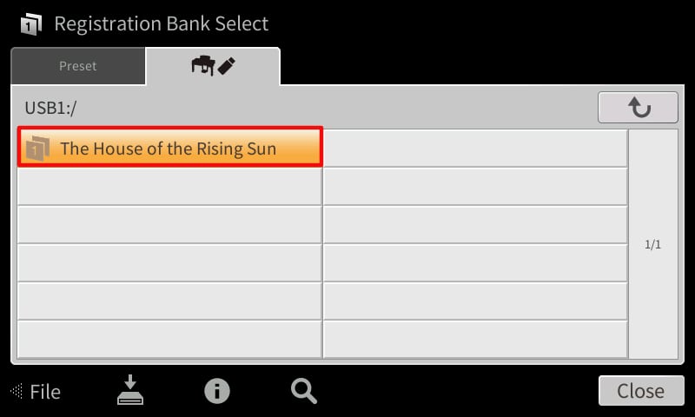Image resolution: width=695 pixels, height=417 pixels.
Task: Click the bank icon beside The House of the Rising Sun
Action: coord(37,149)
